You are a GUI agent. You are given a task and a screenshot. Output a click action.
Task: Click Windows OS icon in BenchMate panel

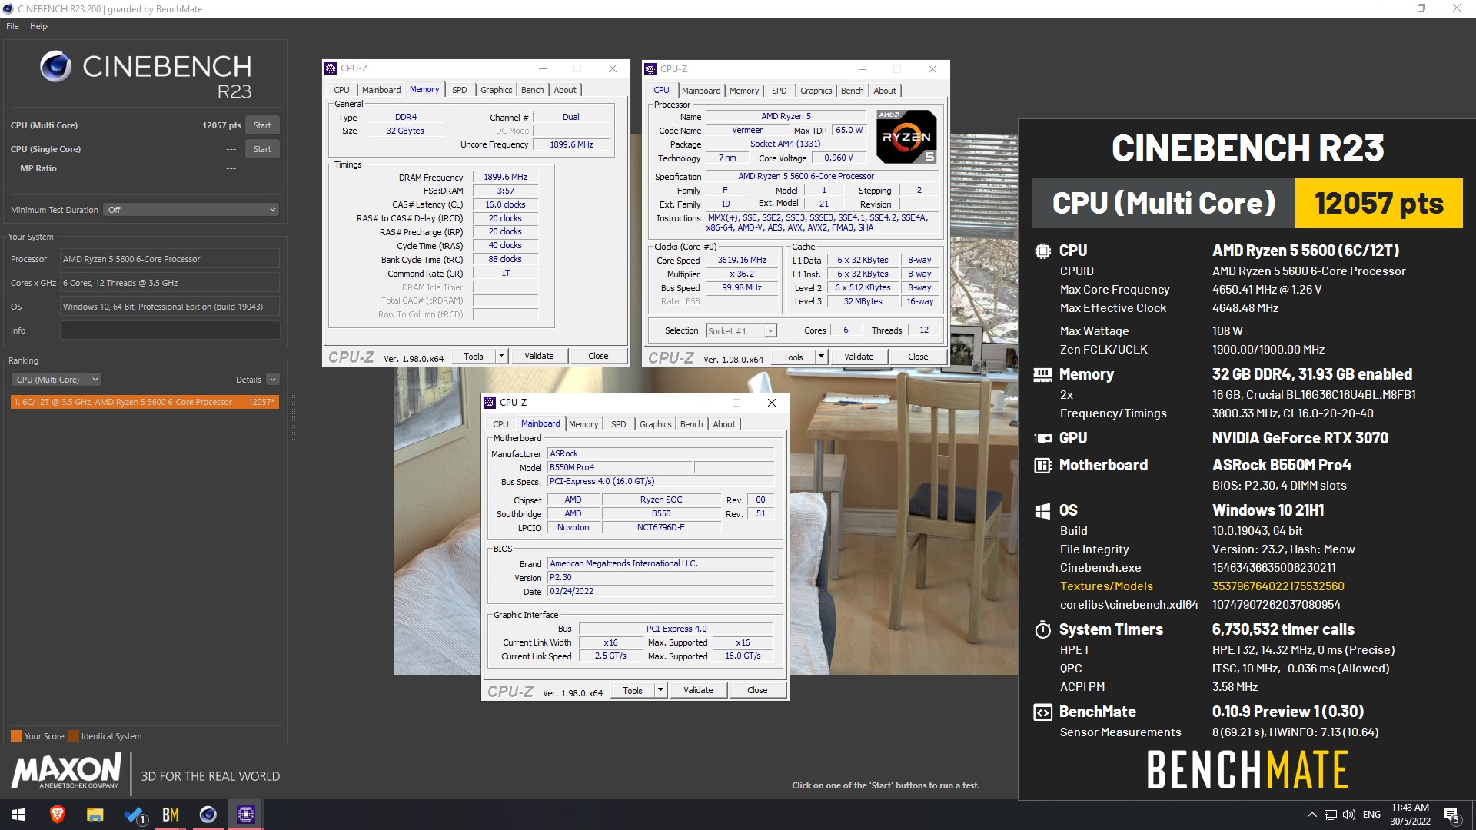[1042, 510]
